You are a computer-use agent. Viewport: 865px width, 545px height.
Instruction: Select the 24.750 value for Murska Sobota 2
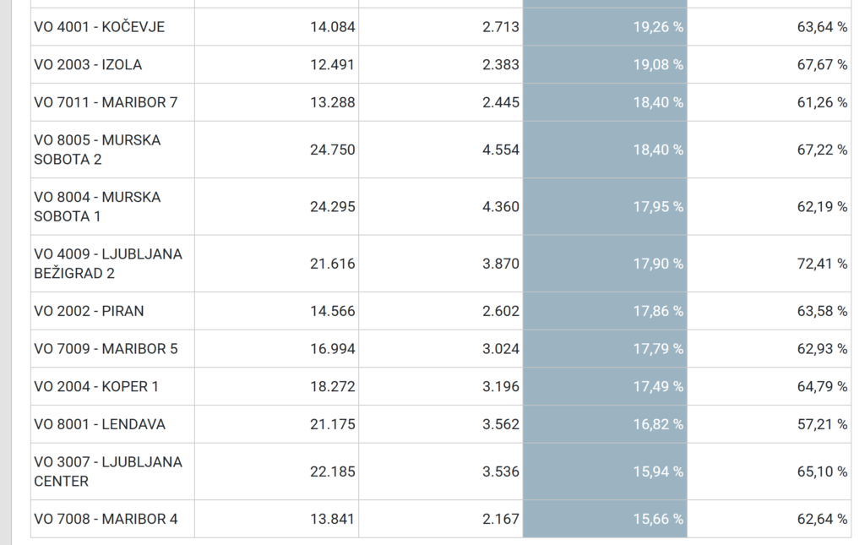[x=332, y=150]
